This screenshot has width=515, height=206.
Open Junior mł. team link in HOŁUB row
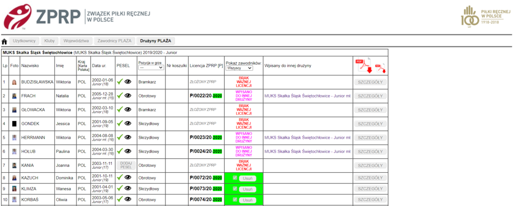pos(308,151)
